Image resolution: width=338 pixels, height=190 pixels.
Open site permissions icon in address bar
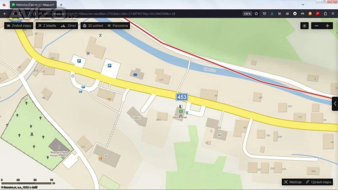coord(40,14)
